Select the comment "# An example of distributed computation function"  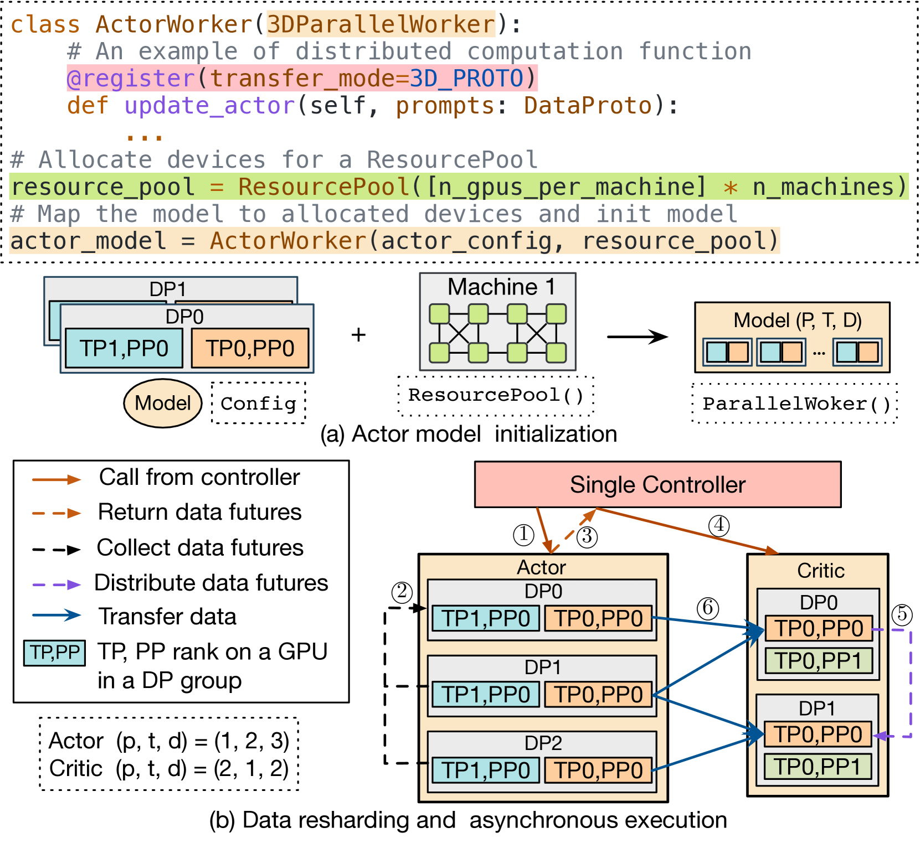pos(409,51)
